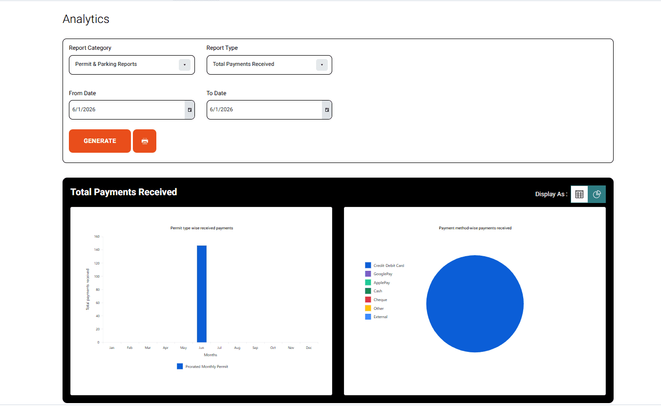661x406 pixels.
Task: Toggle ApplePay legend swatch
Action: coord(368,283)
